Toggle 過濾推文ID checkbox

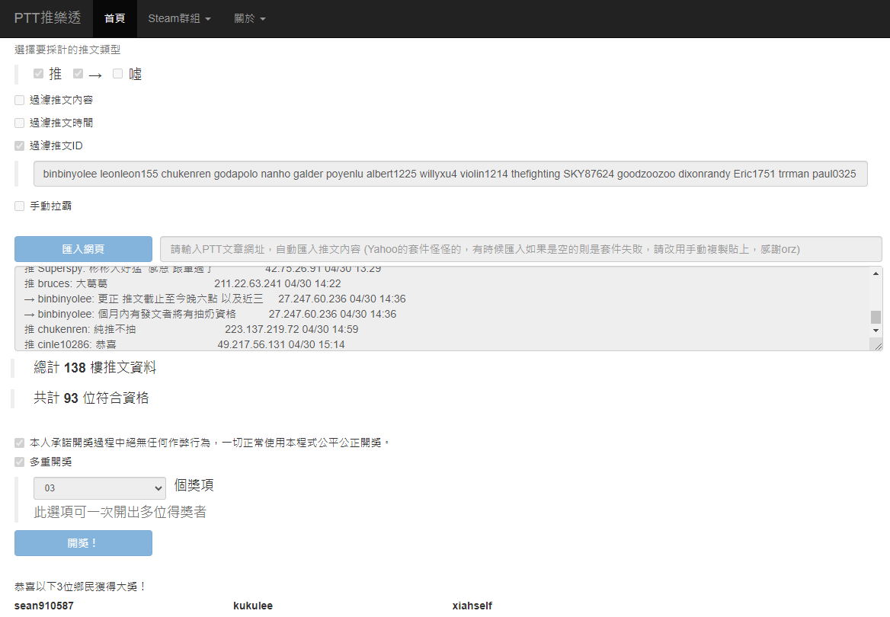click(x=19, y=146)
